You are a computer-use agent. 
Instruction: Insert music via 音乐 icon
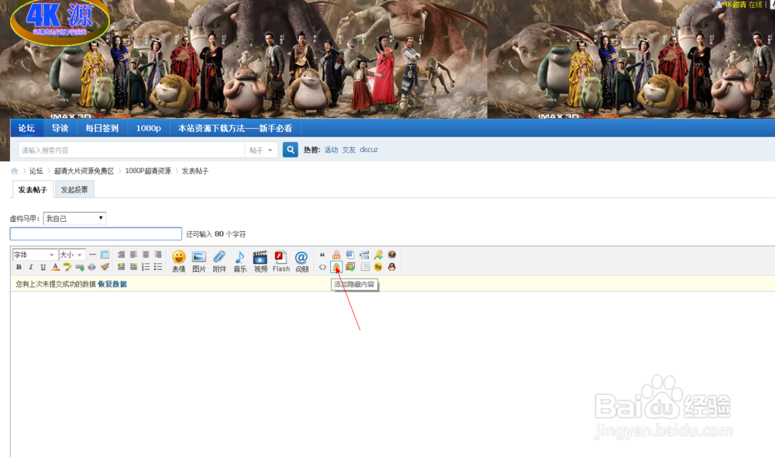239,261
